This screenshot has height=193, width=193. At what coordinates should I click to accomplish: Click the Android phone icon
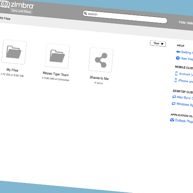(x=176, y=74)
